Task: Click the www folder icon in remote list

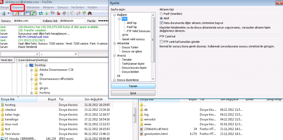Action: (x=141, y=124)
